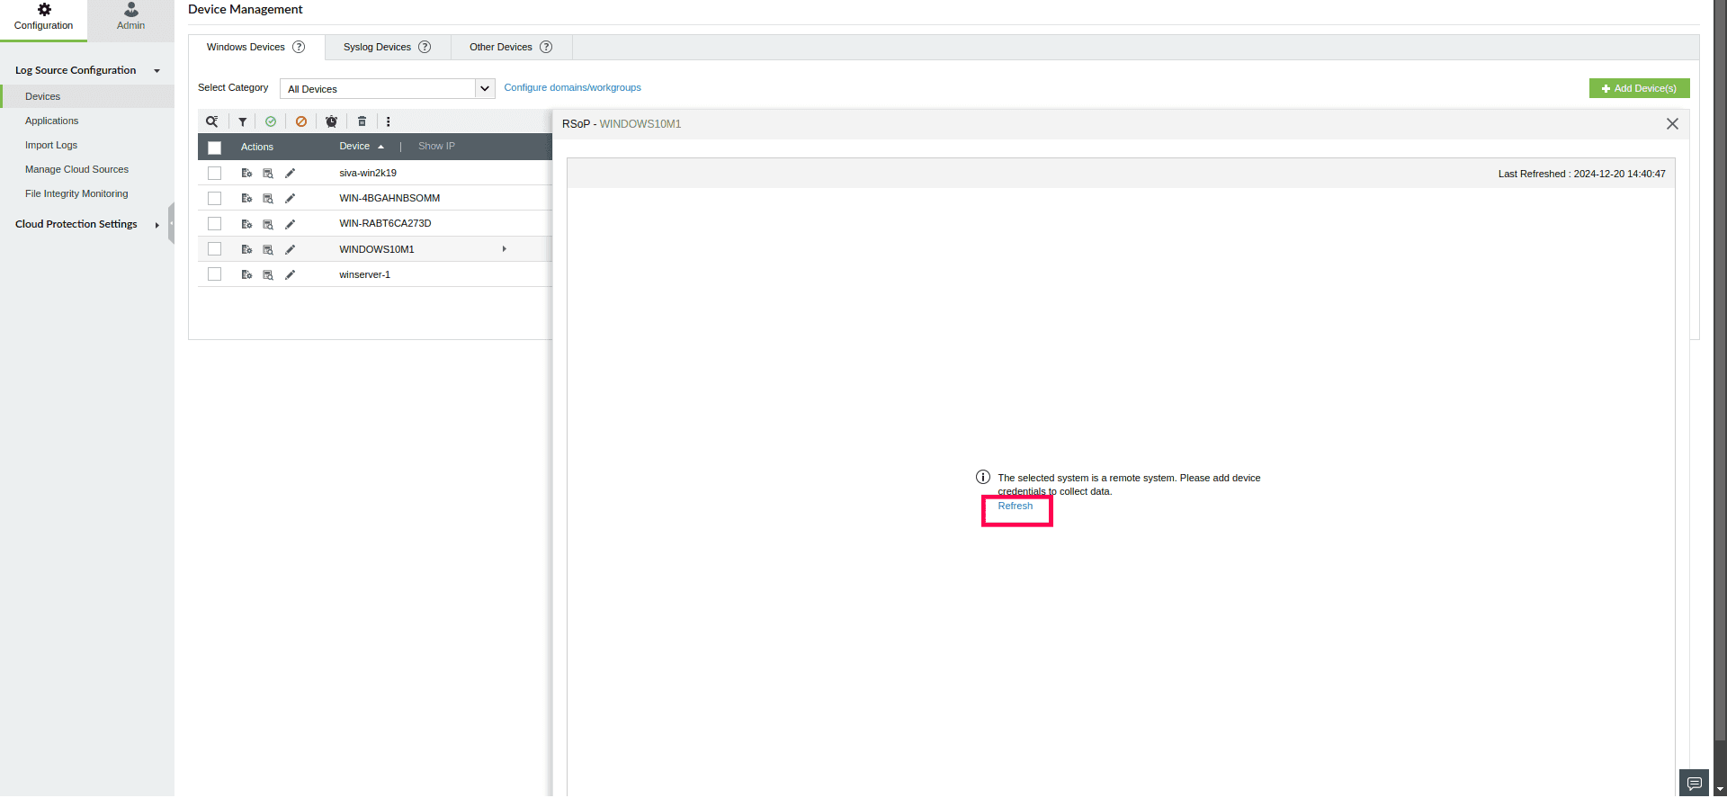Toggle the select-all devices checkbox

point(214,148)
